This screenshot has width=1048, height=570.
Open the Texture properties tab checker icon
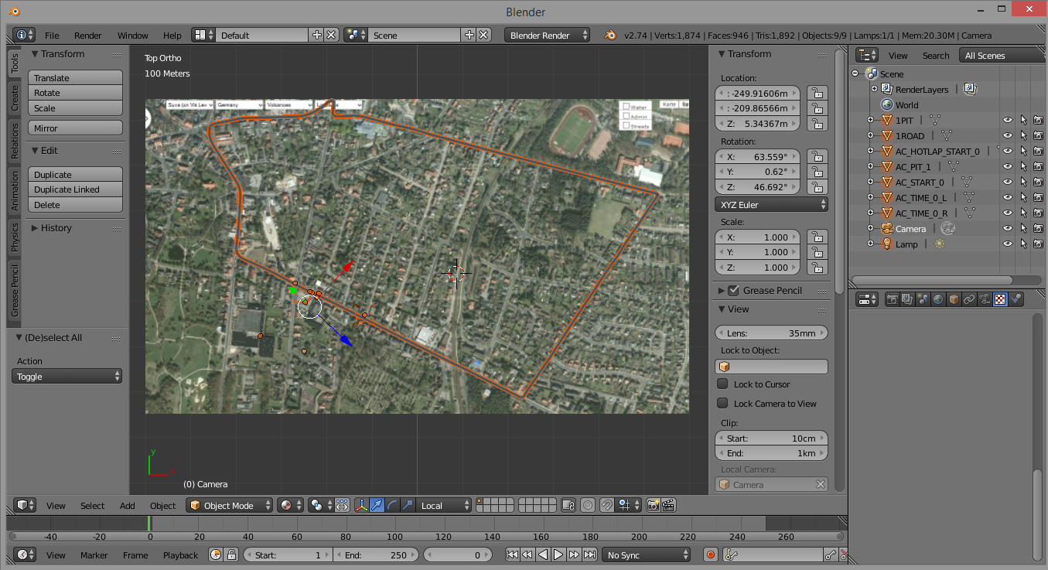point(1000,299)
